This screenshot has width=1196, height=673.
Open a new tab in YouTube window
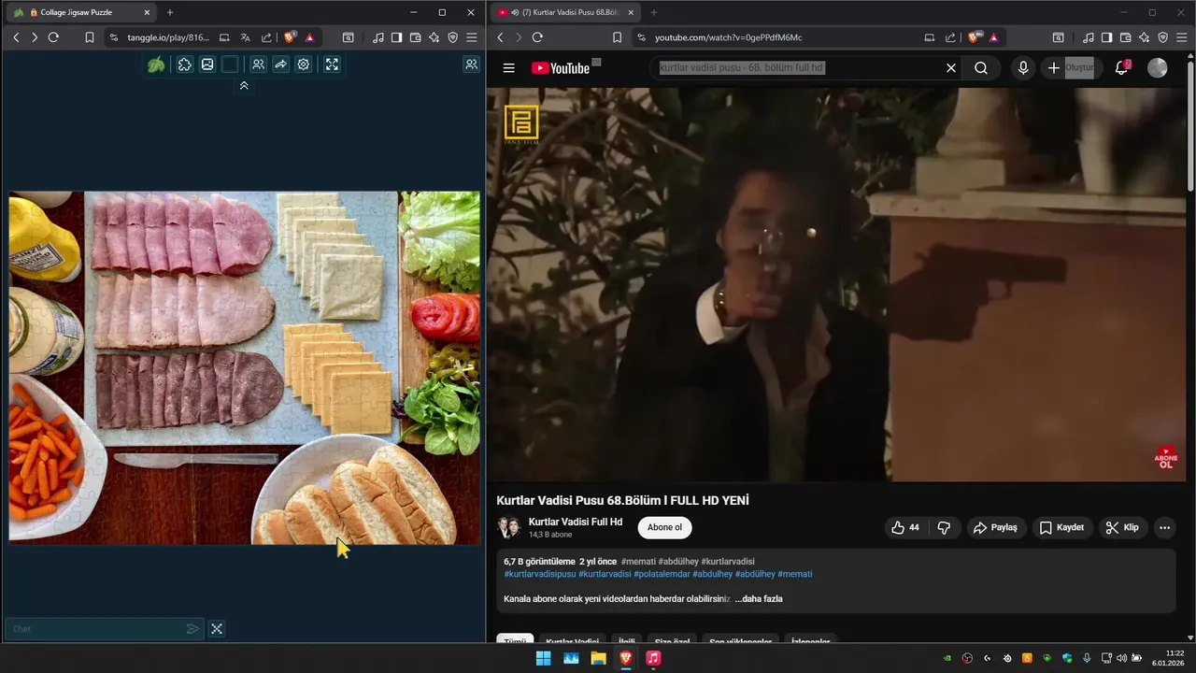click(x=653, y=12)
